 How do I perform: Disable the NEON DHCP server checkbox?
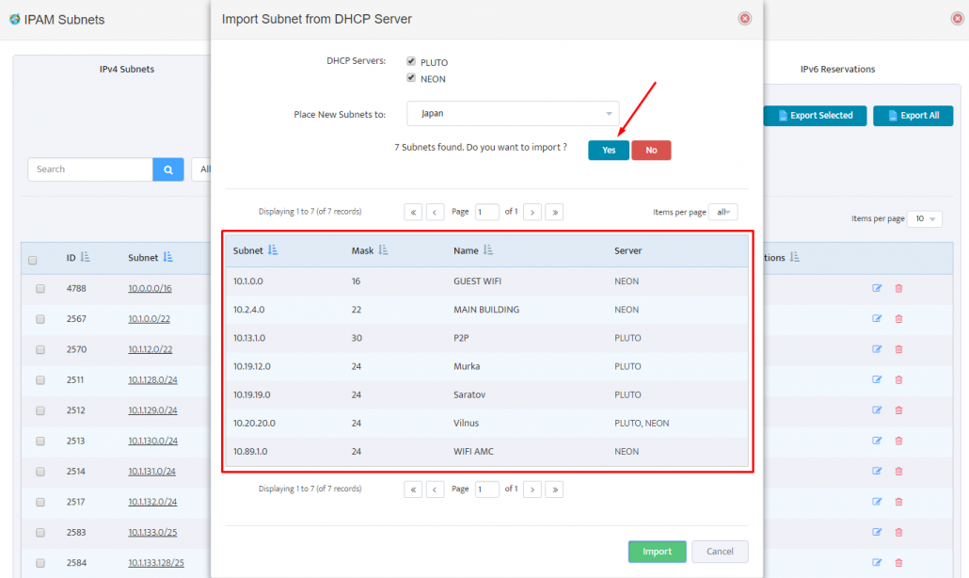[x=411, y=78]
